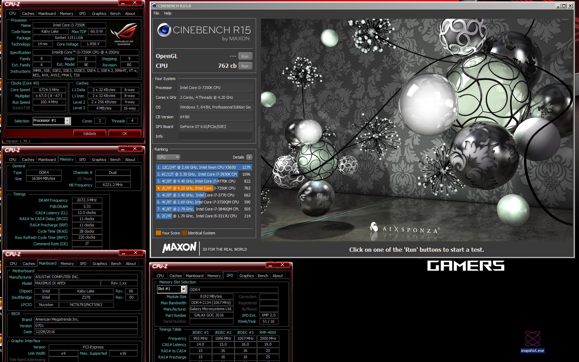Select the Core i7-4770K ranking row
This screenshot has height=362, width=579.
tap(204, 181)
